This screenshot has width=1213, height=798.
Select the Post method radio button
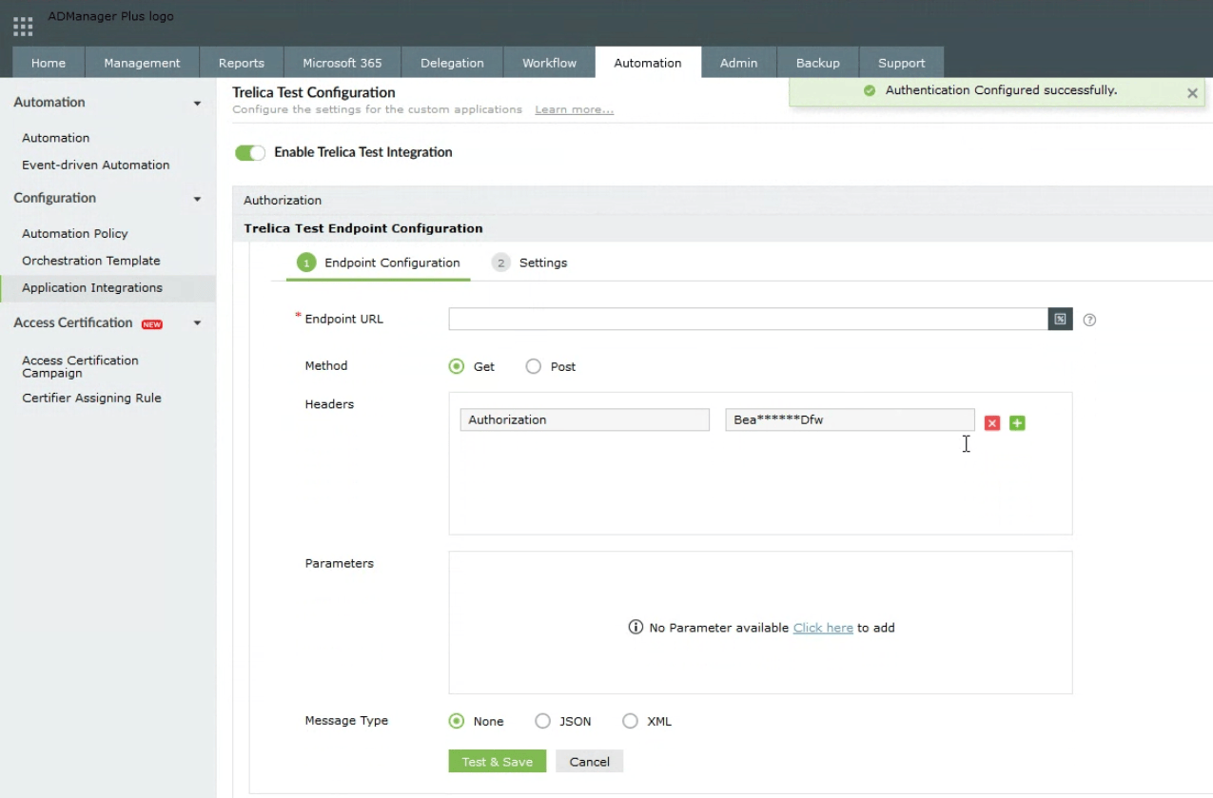click(x=534, y=366)
